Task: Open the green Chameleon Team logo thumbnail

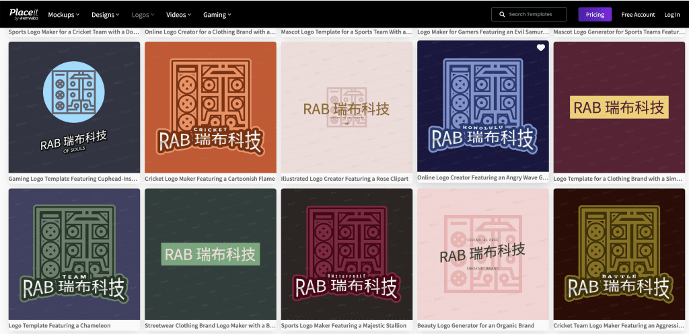Action: [74, 253]
